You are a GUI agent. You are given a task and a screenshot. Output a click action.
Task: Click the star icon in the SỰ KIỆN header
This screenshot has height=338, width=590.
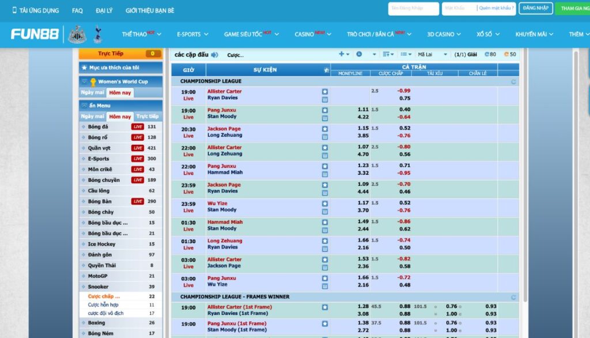[x=326, y=70]
